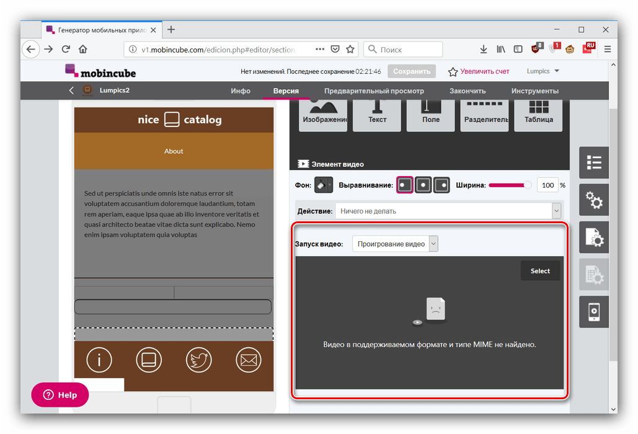Open the Инструменты tab
The width and height of the screenshot is (638, 434).
(x=534, y=91)
